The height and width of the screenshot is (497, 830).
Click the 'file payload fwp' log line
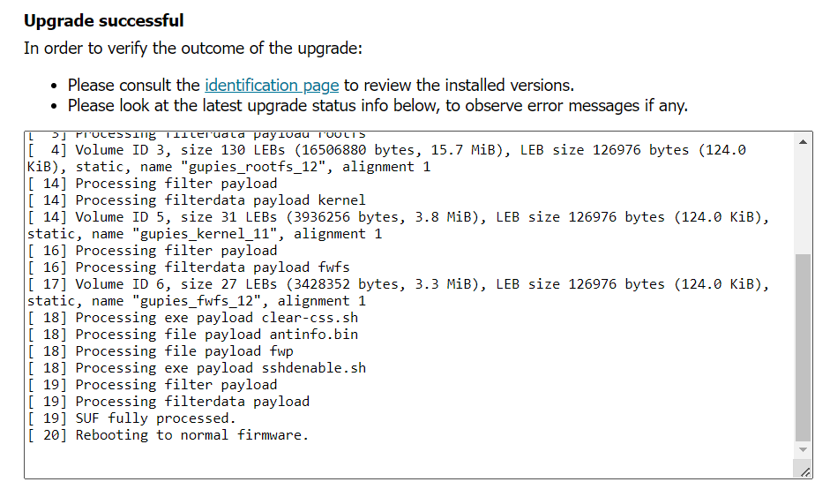click(161, 350)
